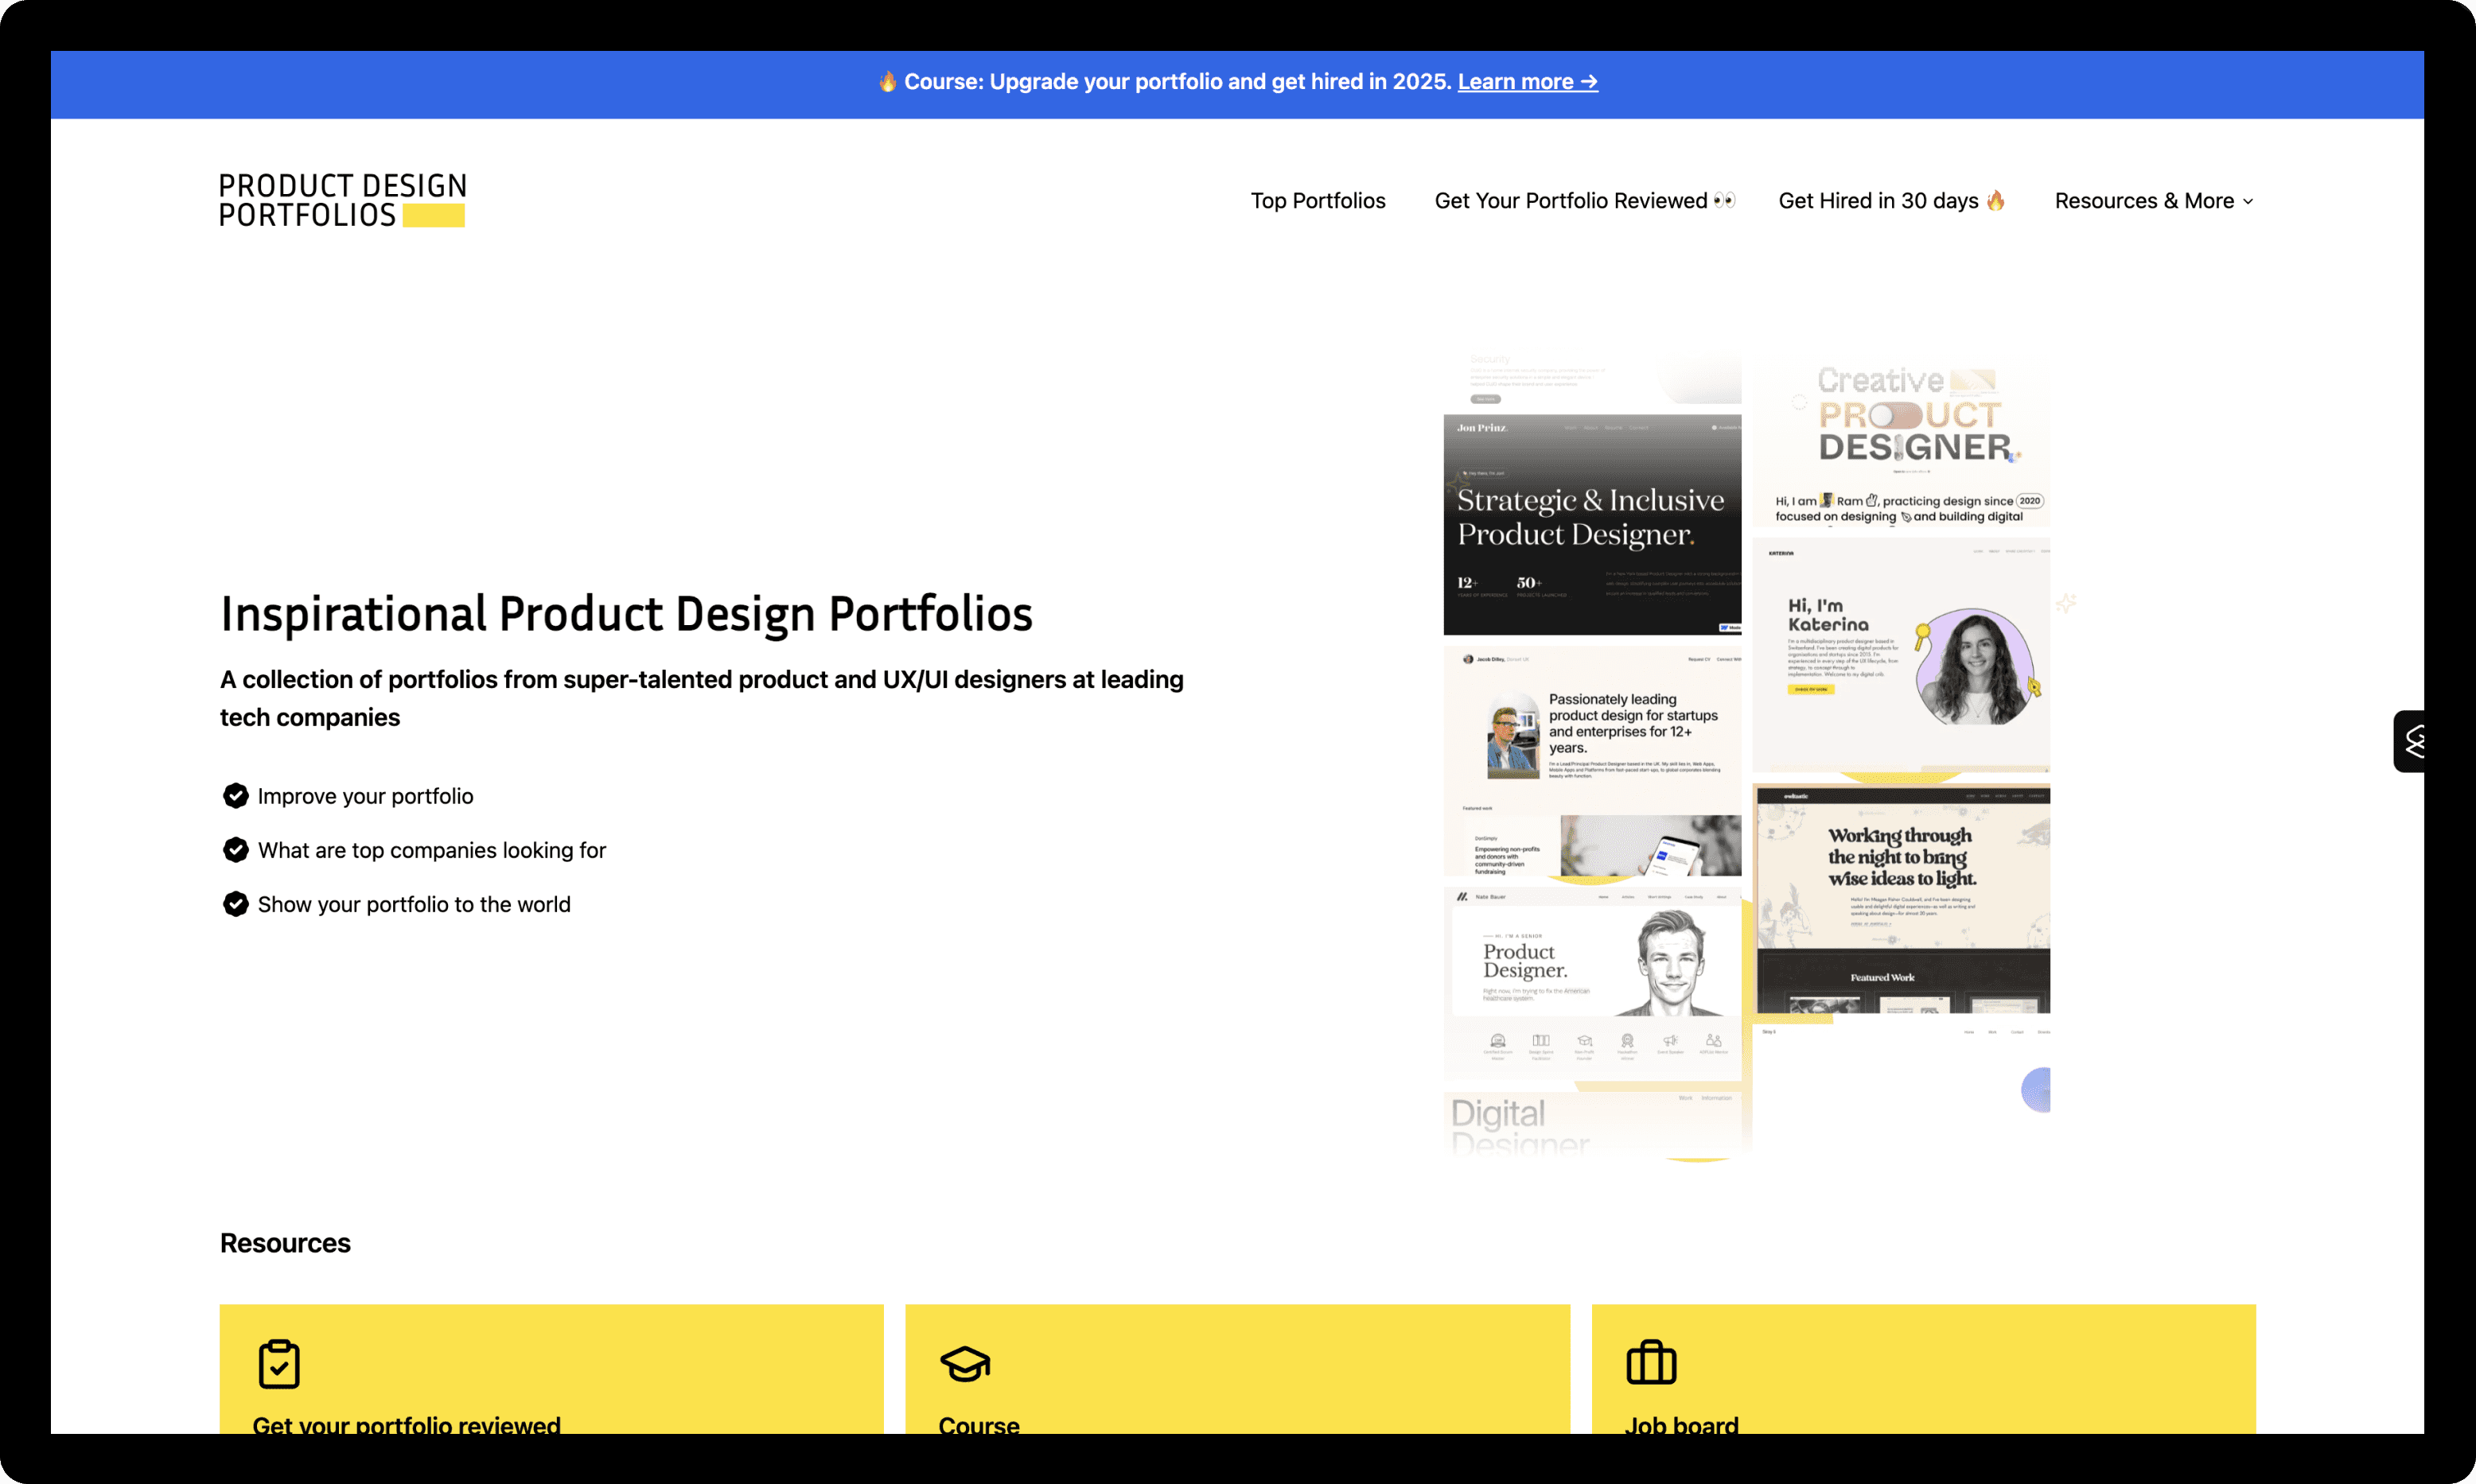Click the A collection of portfolios subtitle

(x=701, y=698)
